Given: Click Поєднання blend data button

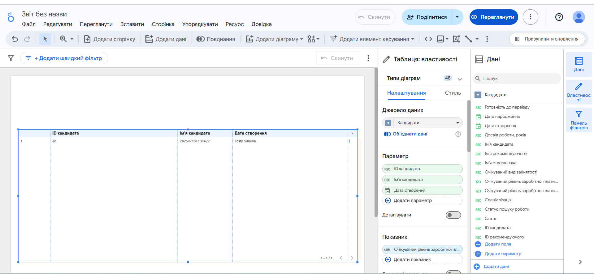Looking at the screenshot, I should [x=216, y=39].
